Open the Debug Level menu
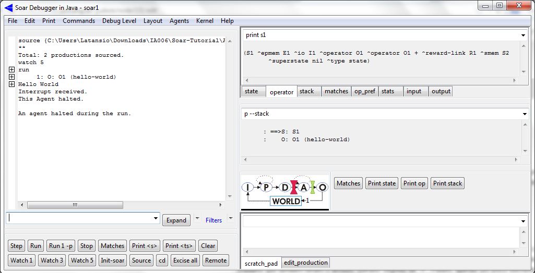 pyautogui.click(x=119, y=21)
